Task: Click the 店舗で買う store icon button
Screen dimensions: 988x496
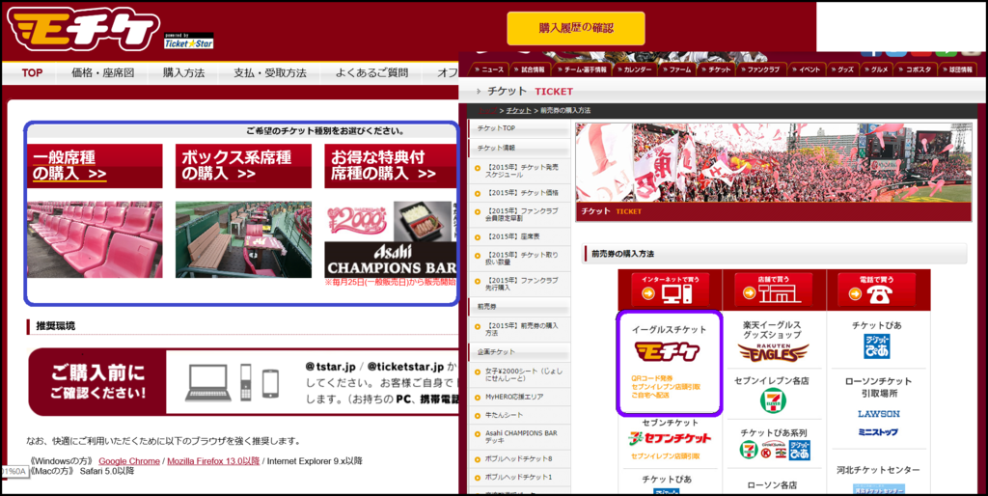Action: (774, 289)
